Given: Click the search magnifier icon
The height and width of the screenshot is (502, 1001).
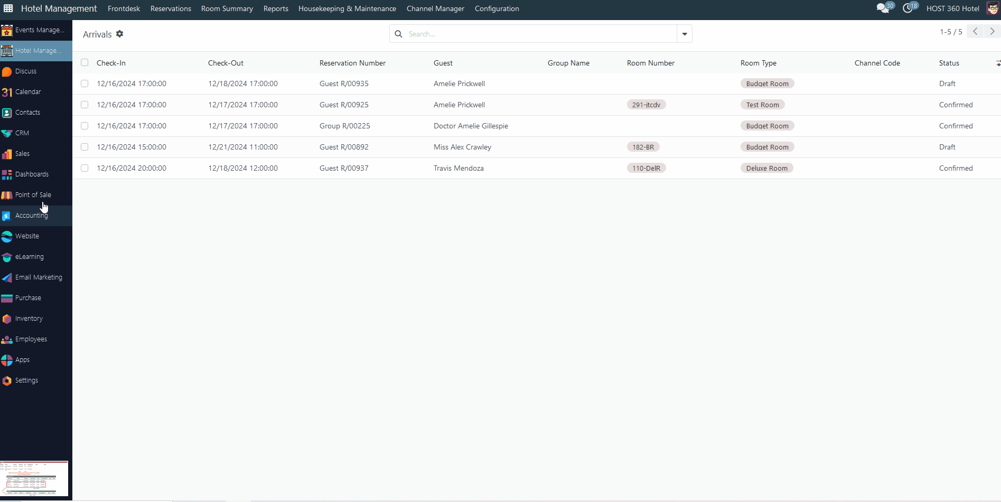Looking at the screenshot, I should [399, 34].
